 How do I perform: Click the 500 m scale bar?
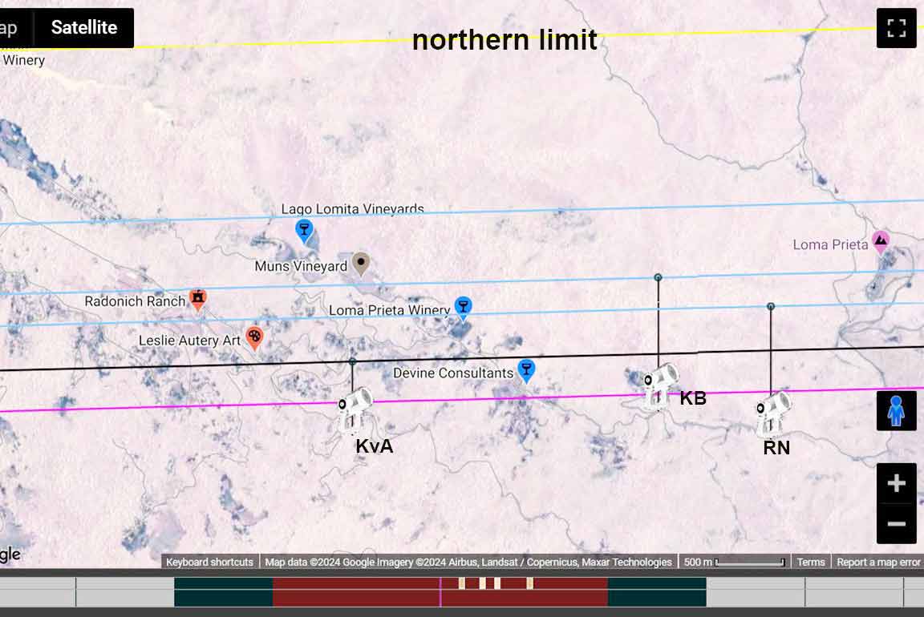coord(734,563)
